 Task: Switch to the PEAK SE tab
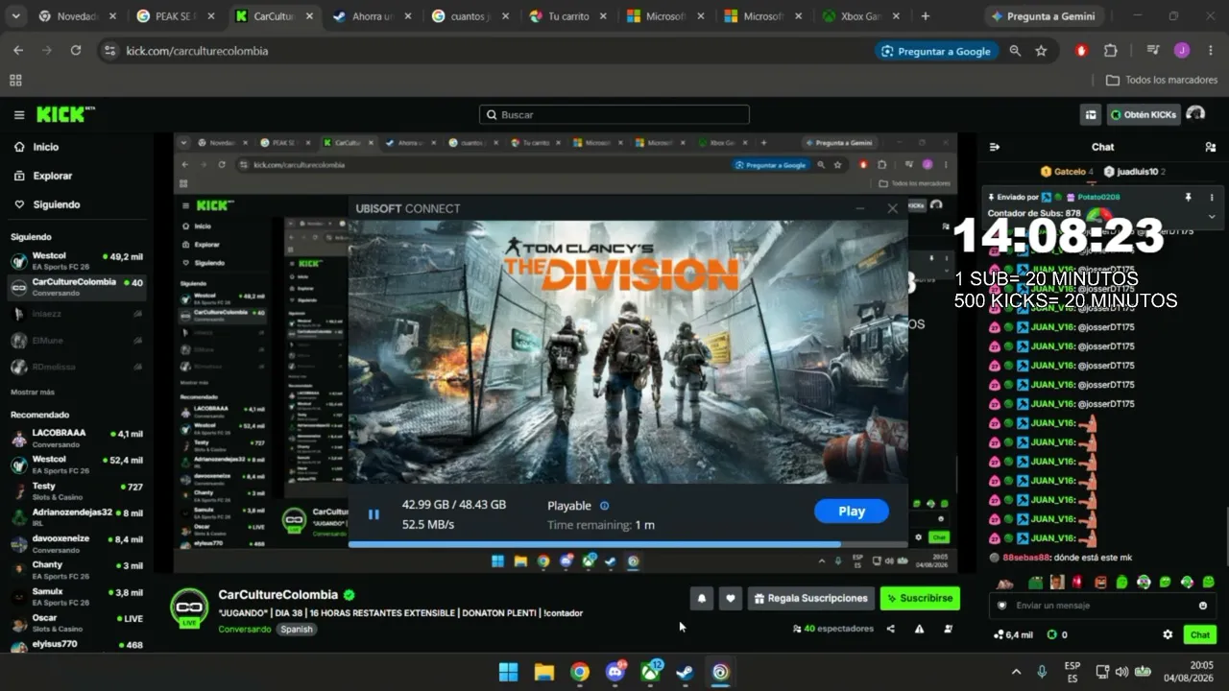(x=176, y=16)
